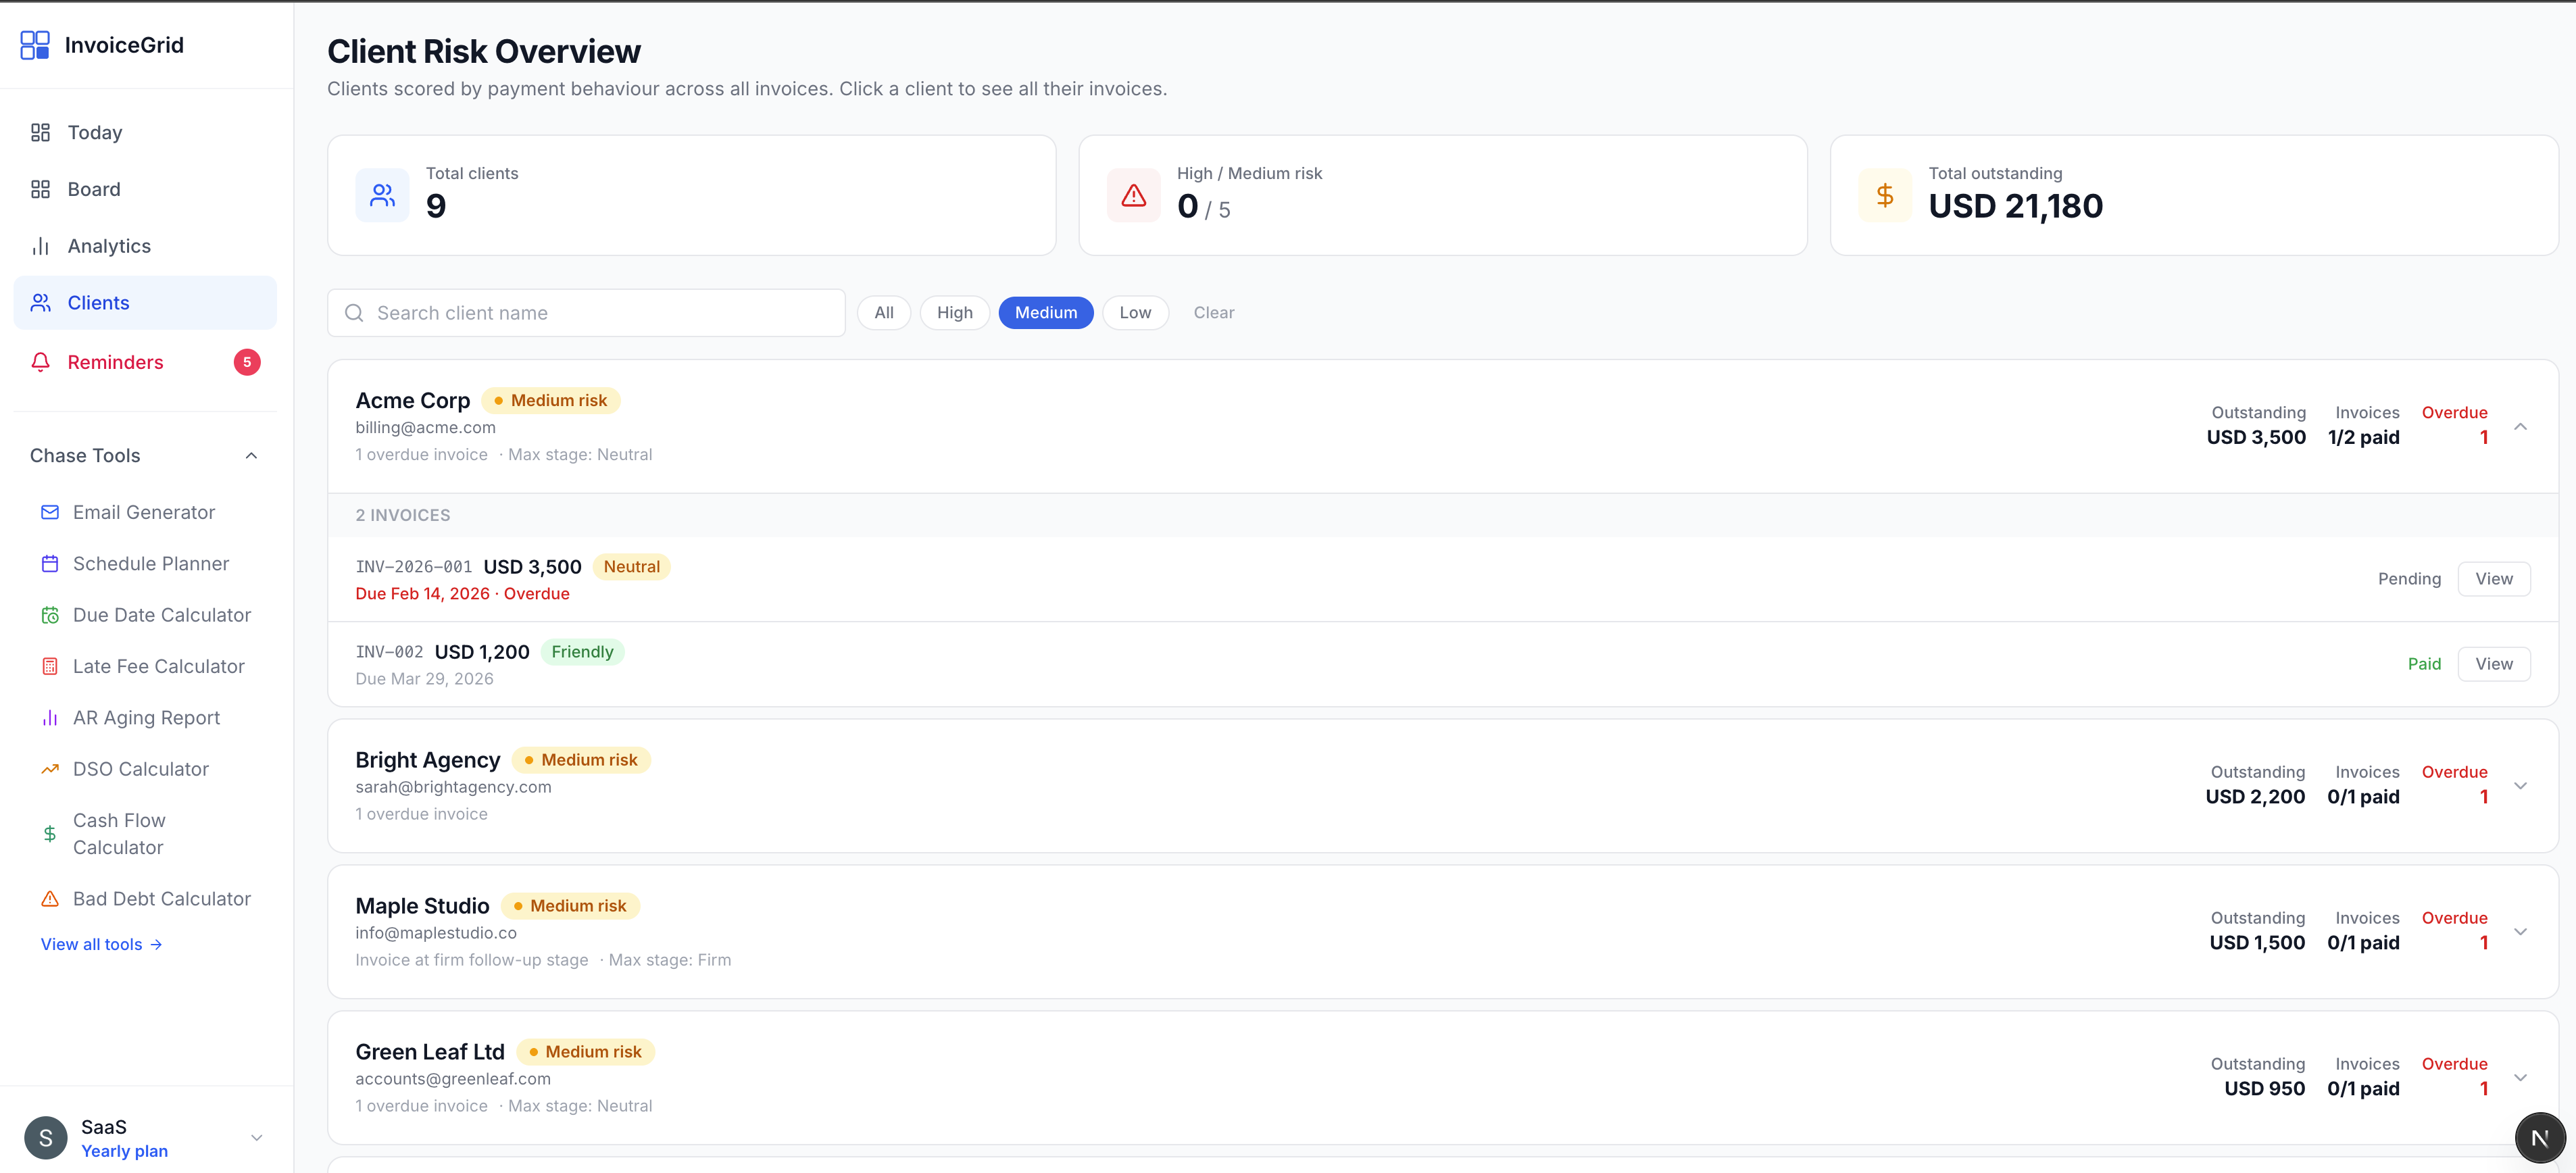Screen dimensions: 2576x1173
Task: Select the Email Generator tool
Action: tap(144, 511)
